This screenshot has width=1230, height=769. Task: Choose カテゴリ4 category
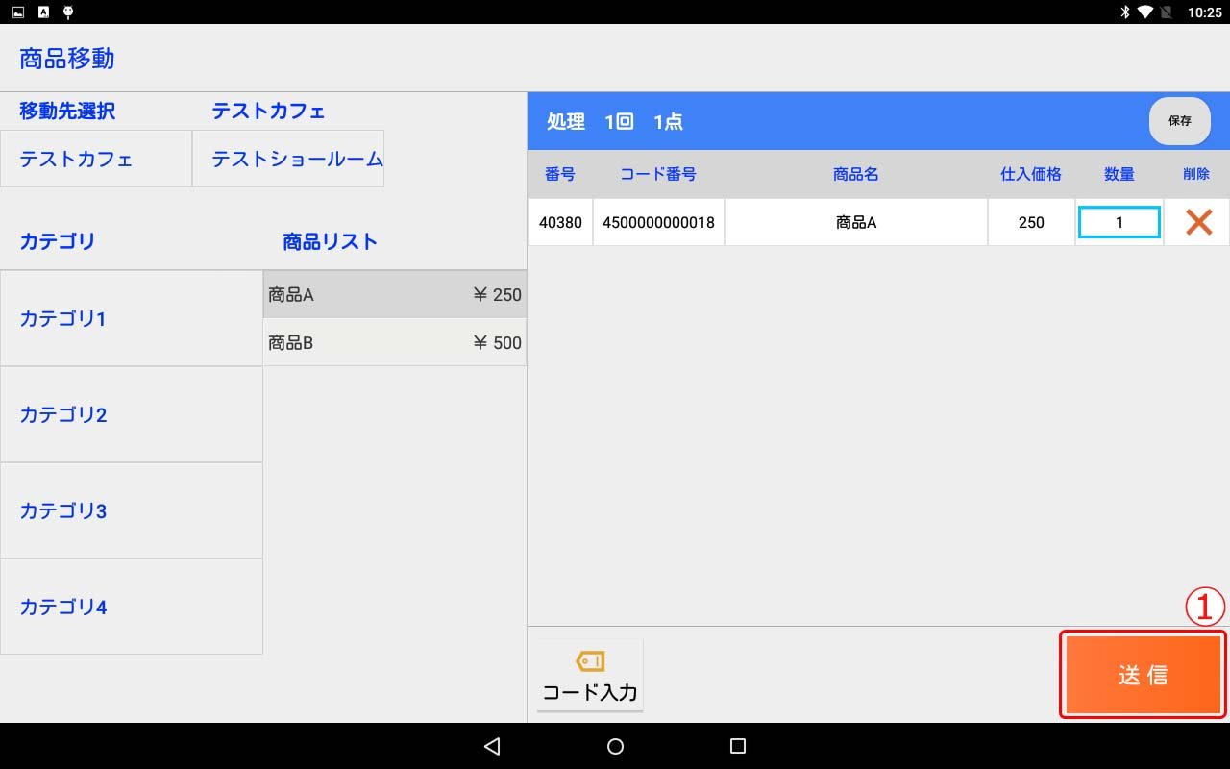pos(132,607)
